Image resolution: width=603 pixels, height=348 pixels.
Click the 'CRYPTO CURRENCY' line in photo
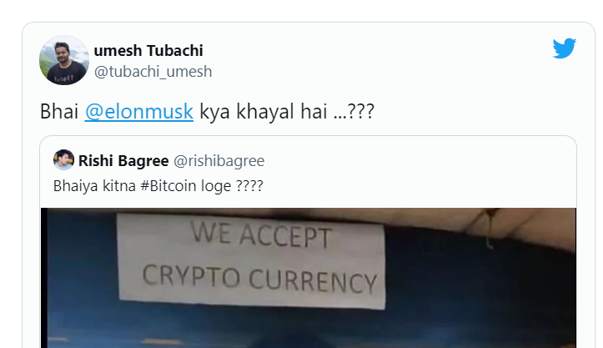(x=259, y=279)
